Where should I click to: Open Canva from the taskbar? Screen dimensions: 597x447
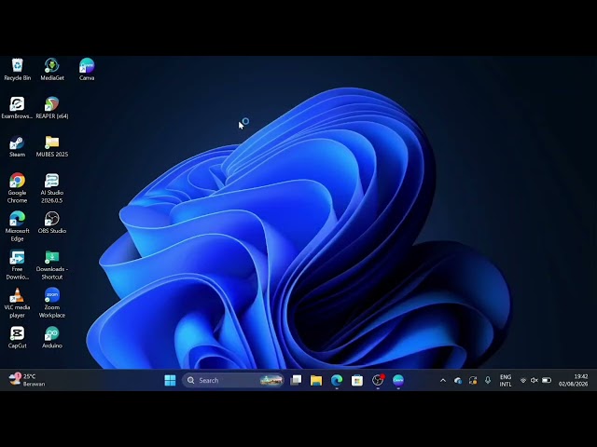(398, 380)
